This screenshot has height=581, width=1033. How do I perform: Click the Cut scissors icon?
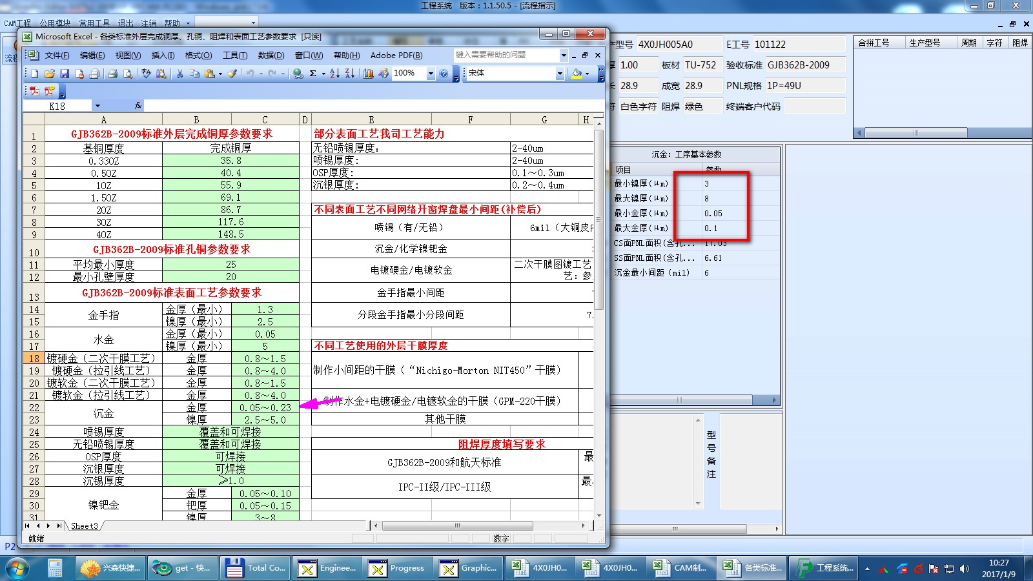point(180,74)
